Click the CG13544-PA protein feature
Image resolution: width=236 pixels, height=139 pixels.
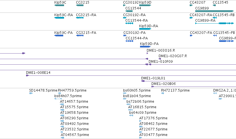(130, 41)
